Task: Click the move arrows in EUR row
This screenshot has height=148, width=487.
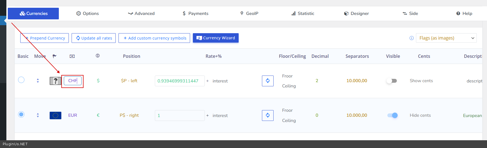Action: (x=38, y=115)
